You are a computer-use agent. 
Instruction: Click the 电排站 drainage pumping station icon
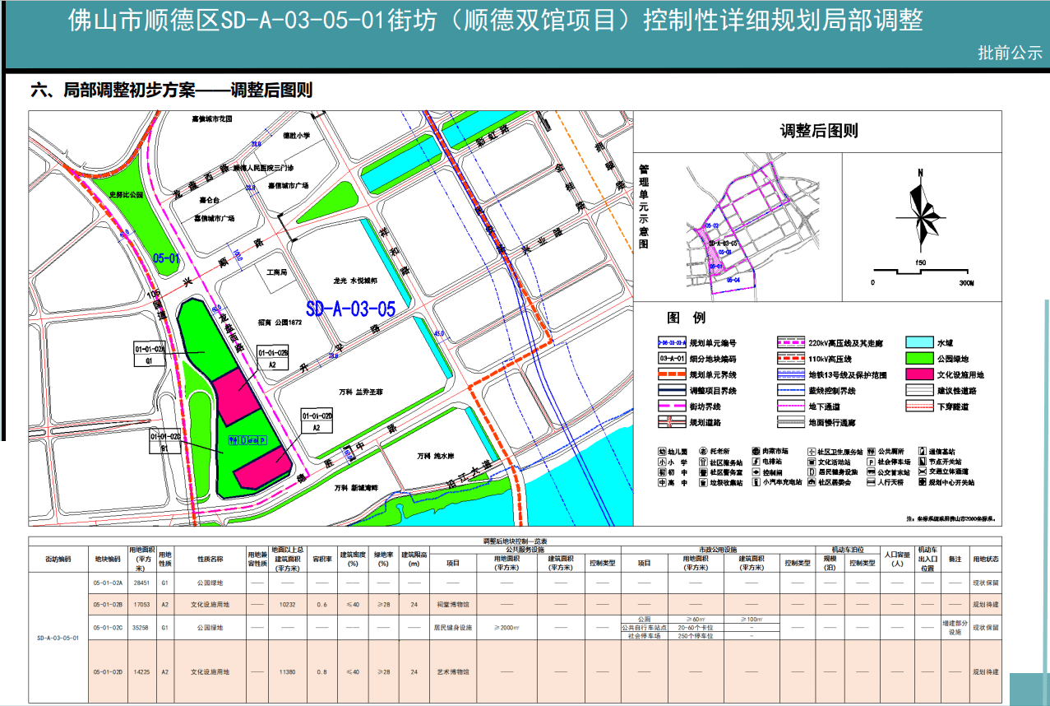click(755, 463)
